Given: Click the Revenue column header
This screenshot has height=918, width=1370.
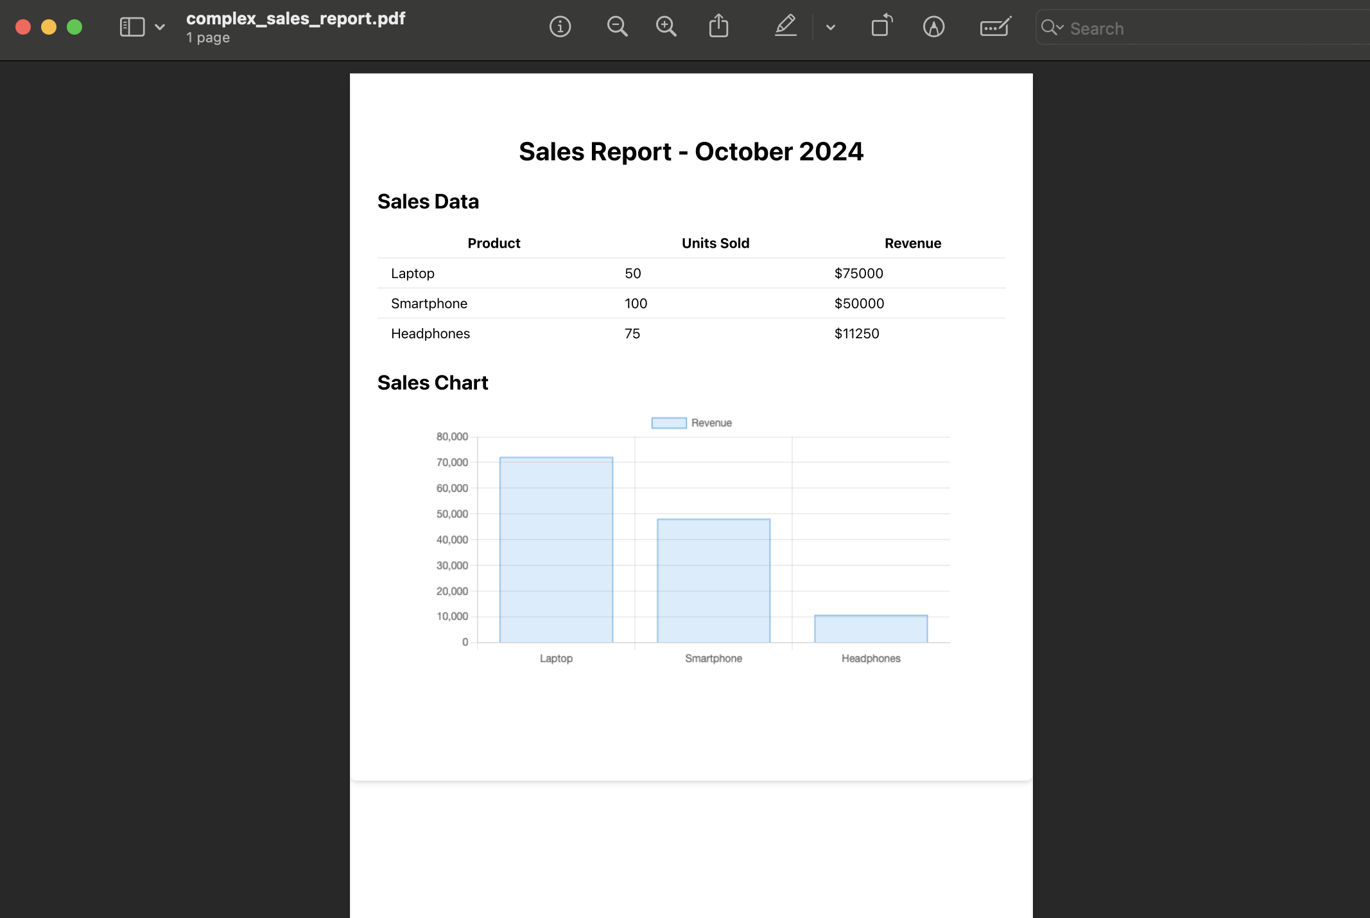Looking at the screenshot, I should pyautogui.click(x=912, y=243).
